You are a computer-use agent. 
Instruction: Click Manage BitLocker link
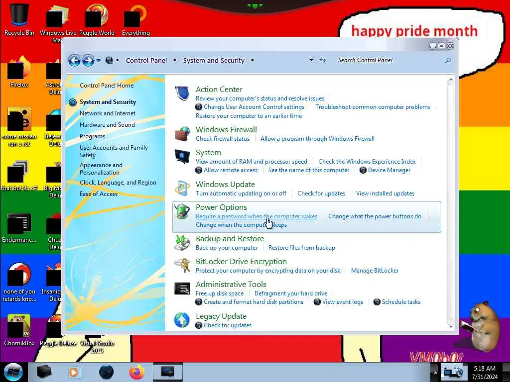(x=375, y=271)
